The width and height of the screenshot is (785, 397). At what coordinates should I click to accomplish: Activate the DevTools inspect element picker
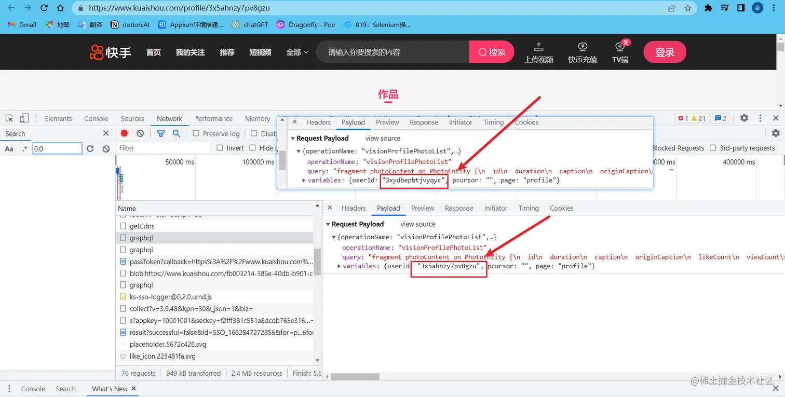pyautogui.click(x=9, y=118)
